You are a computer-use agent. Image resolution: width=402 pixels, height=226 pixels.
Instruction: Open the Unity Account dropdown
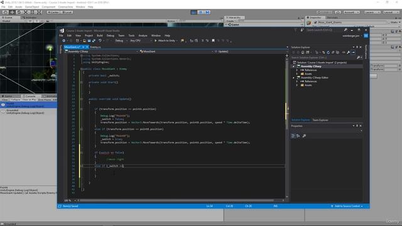(351, 12)
